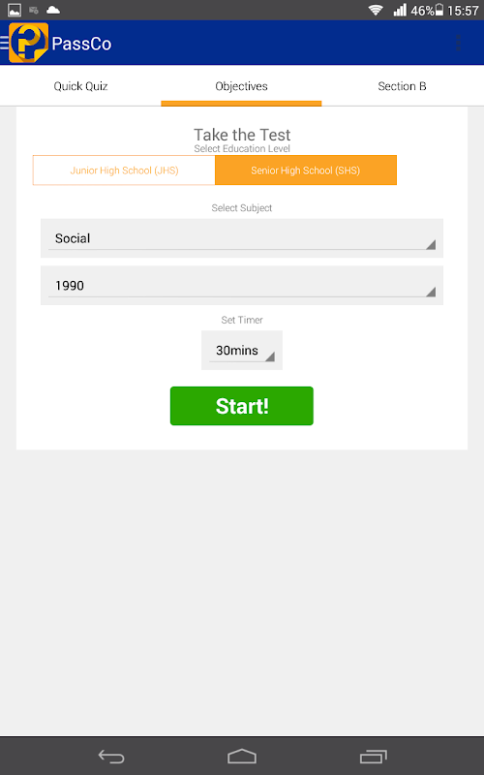Tap the Android home navigation icon
484x775 pixels.
click(x=242, y=757)
